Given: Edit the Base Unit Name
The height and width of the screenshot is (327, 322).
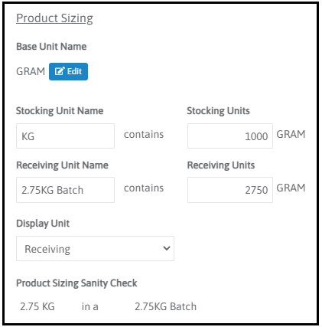Looking at the screenshot, I should coord(68,71).
